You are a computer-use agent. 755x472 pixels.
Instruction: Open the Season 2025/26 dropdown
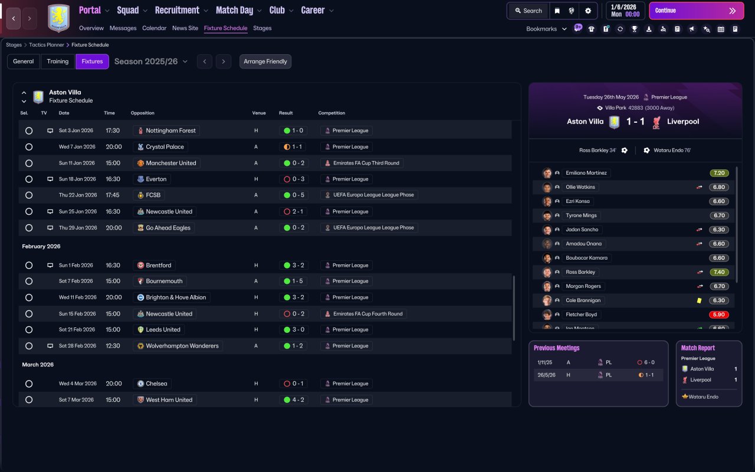[x=151, y=61]
